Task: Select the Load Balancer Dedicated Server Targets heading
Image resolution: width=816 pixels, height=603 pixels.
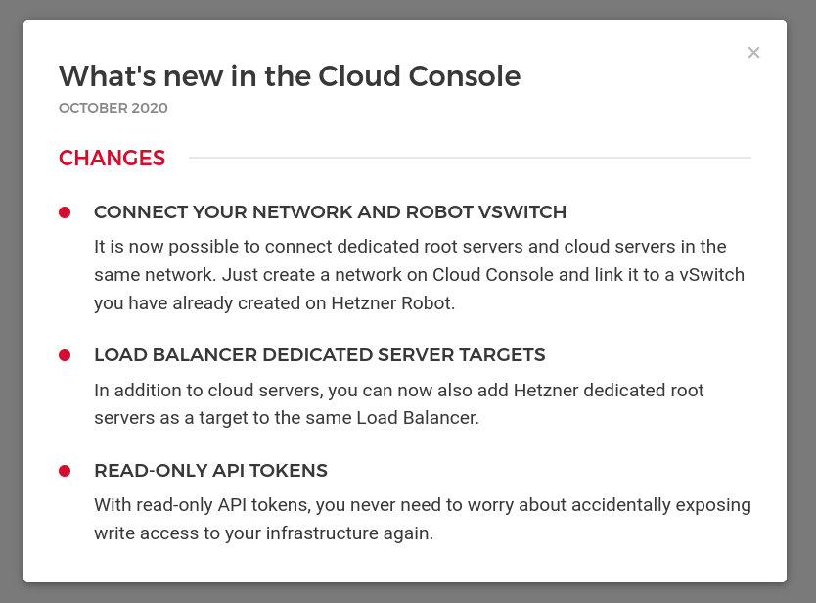Action: 319,354
